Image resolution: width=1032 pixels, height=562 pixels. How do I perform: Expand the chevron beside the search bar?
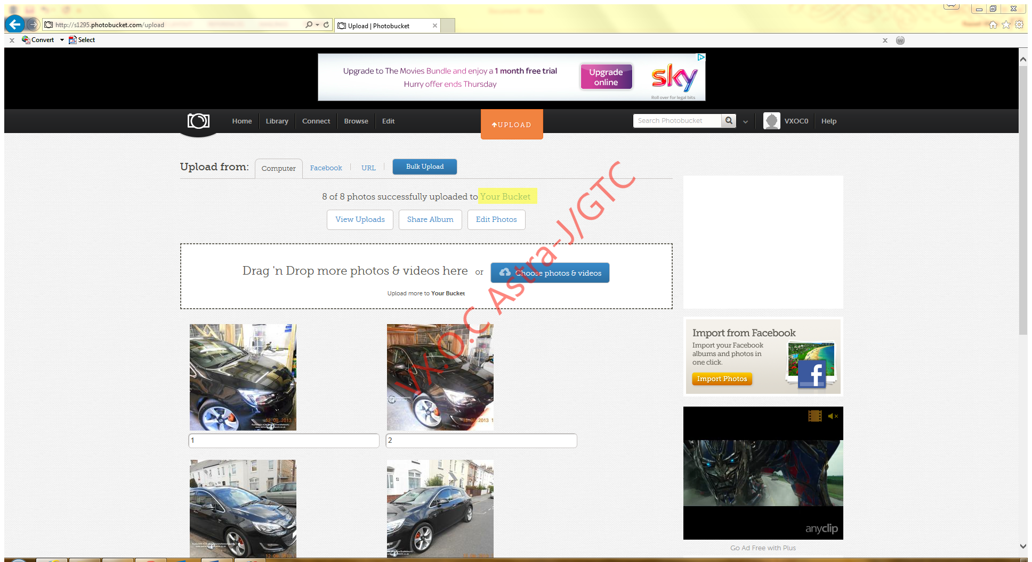(x=745, y=121)
